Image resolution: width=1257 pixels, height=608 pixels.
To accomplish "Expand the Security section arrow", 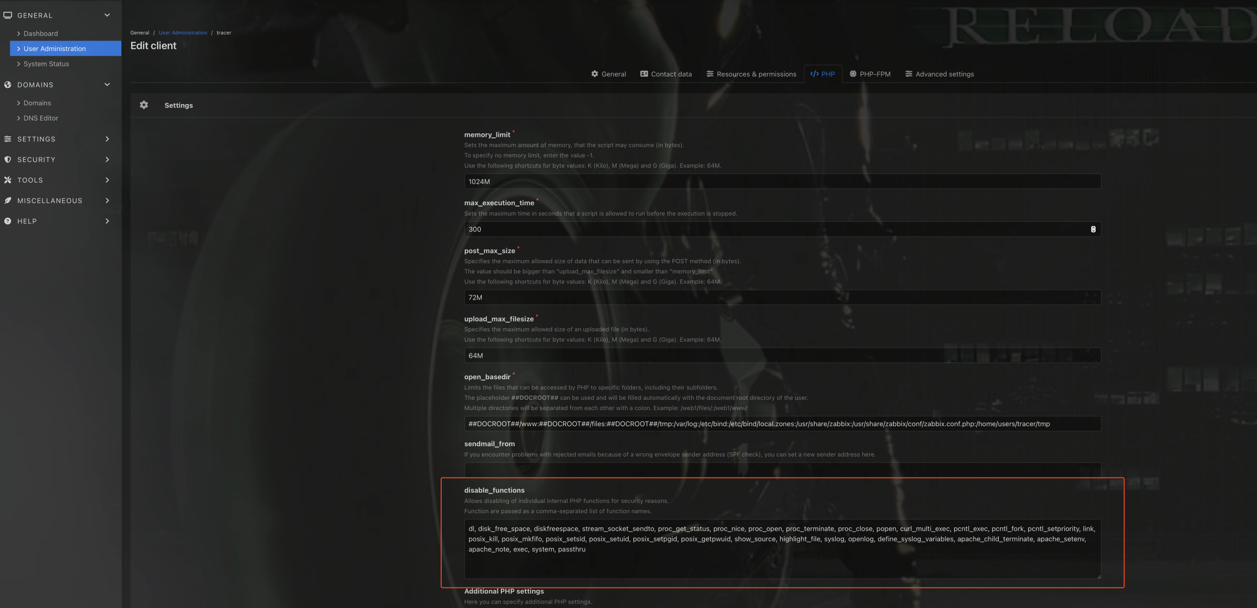I will (107, 159).
